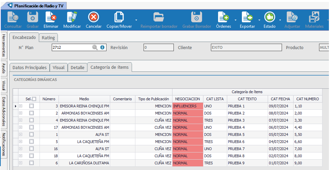Click the Modificar pencil icon
The image size is (330, 170).
(x=72, y=17)
